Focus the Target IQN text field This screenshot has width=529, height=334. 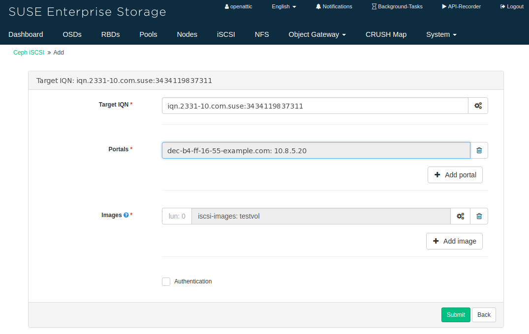click(314, 106)
